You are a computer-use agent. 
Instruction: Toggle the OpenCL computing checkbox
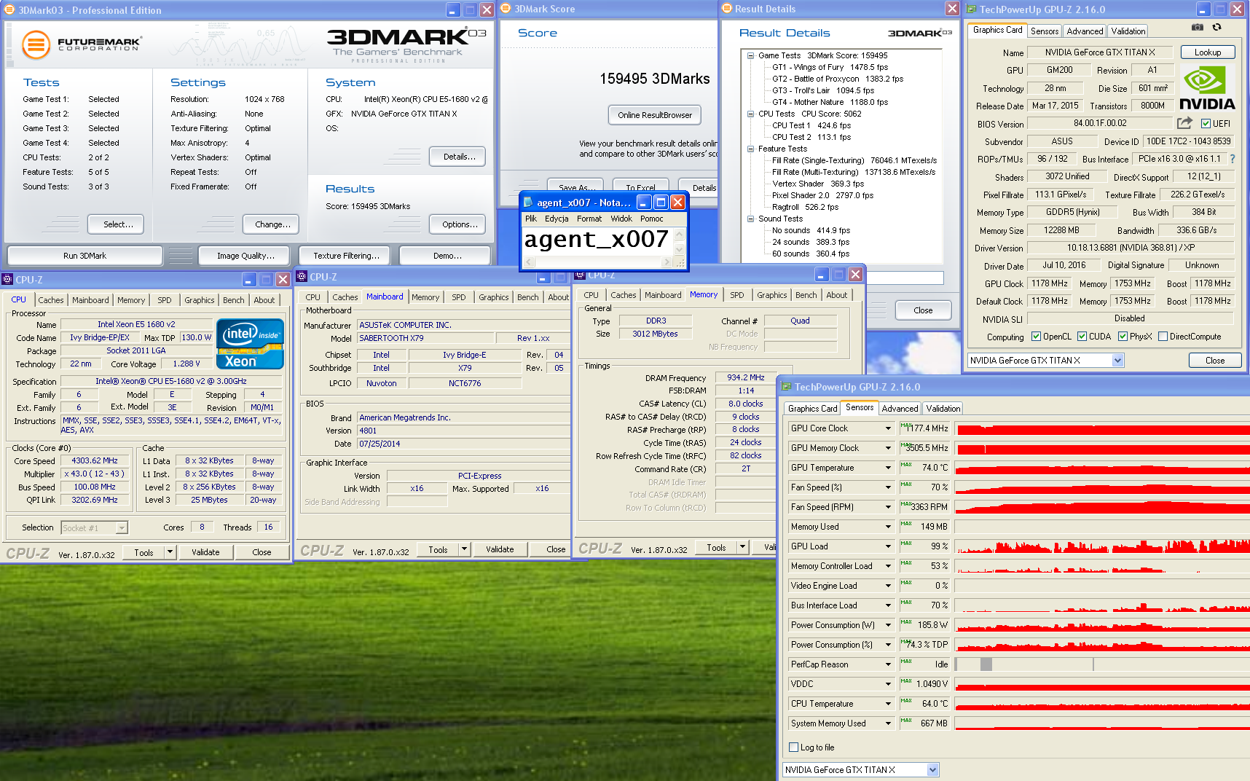click(1036, 337)
